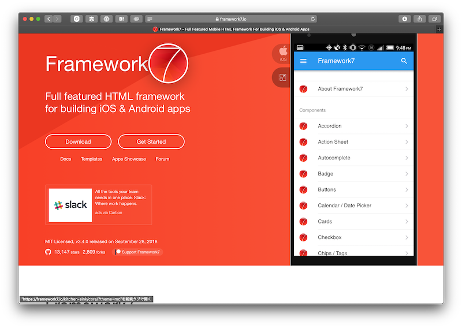Show all tabs overview icon
Image resolution: width=462 pixels, height=328 pixels.
(x=434, y=19)
